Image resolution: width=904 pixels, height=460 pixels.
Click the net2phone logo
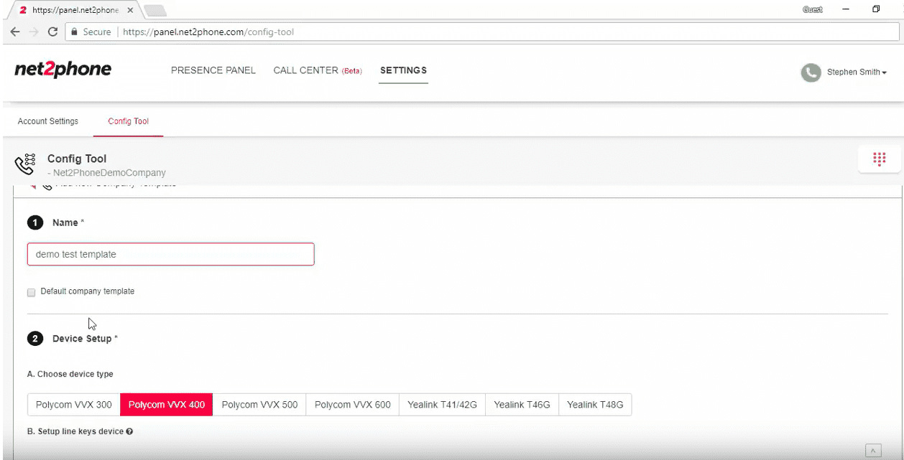click(63, 70)
